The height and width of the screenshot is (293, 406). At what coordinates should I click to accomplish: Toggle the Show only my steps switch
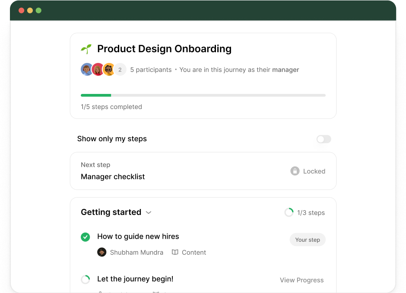pyautogui.click(x=324, y=139)
